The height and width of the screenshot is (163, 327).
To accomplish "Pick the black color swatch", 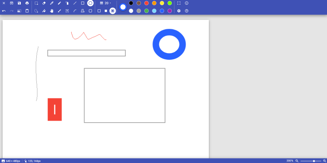I will click(131, 3).
